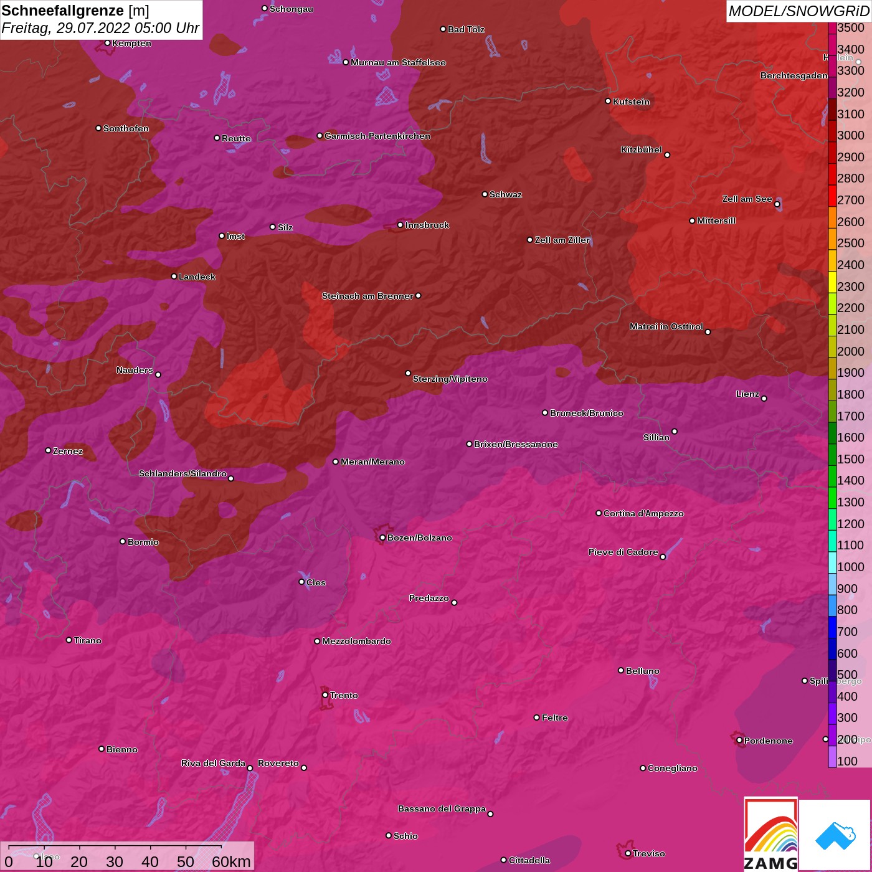Click the Meran/Merano city label

[x=372, y=462]
